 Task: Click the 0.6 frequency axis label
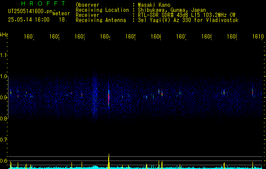pos(3,161)
